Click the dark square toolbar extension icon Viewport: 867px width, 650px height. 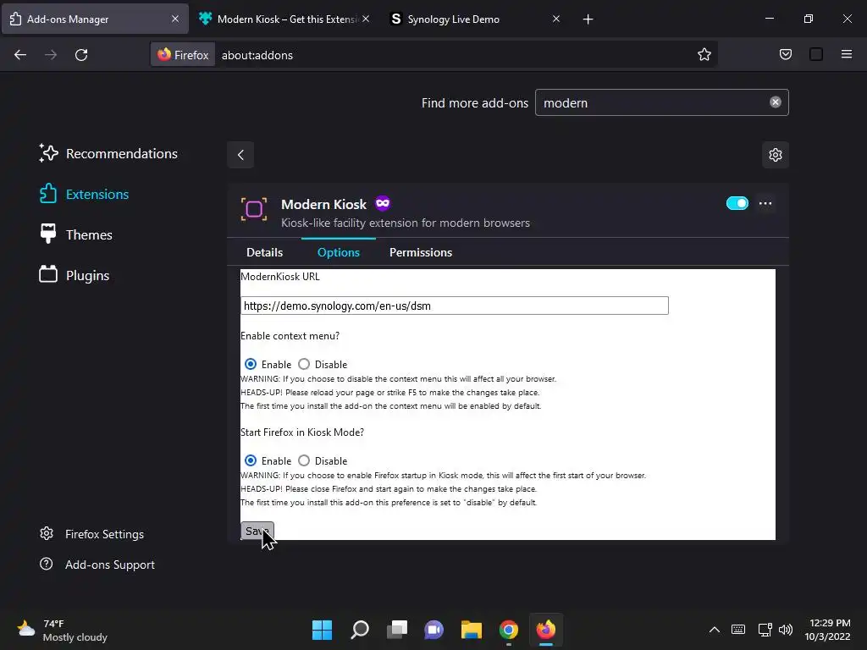[x=815, y=55]
